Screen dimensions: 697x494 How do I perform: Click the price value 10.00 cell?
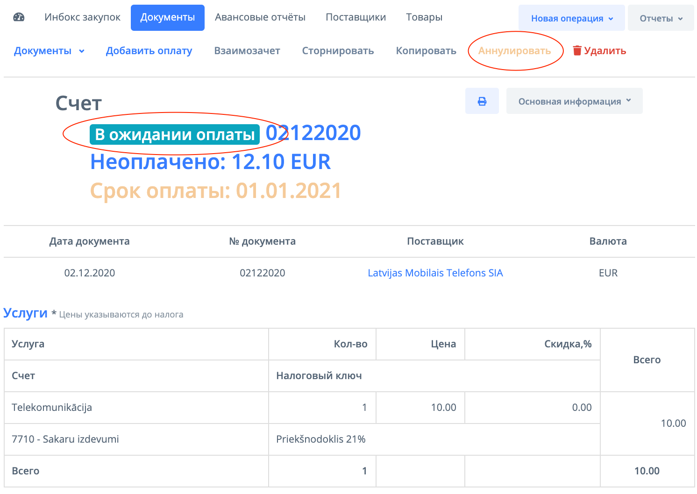[420, 408]
